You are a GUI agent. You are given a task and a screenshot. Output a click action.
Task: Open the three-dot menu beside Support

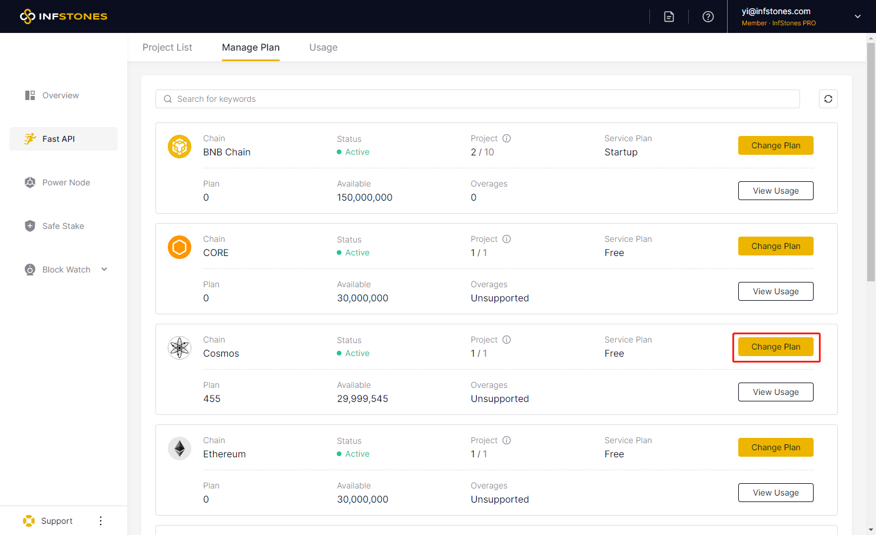pos(101,521)
